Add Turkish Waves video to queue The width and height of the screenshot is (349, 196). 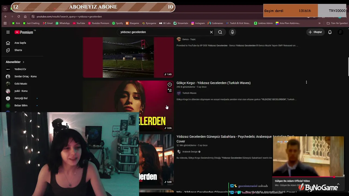[x=170, y=90]
